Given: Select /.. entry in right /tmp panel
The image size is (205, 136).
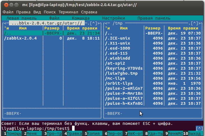Looking at the screenshot, I should coord(153,33).
